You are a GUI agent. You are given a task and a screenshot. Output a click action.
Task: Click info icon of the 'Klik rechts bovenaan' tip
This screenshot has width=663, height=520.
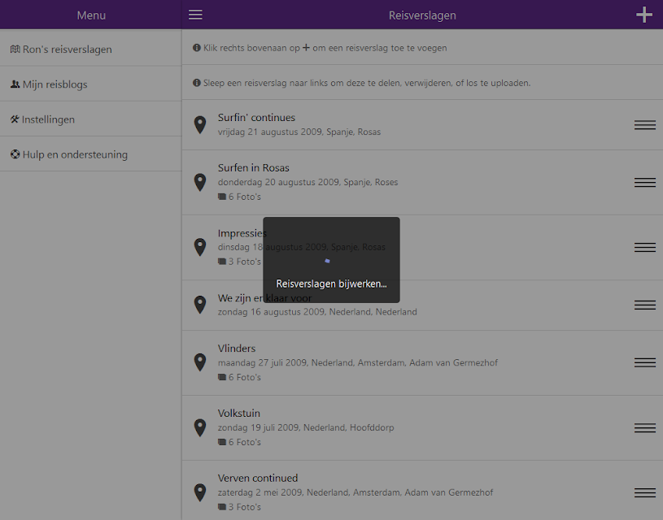pos(197,48)
